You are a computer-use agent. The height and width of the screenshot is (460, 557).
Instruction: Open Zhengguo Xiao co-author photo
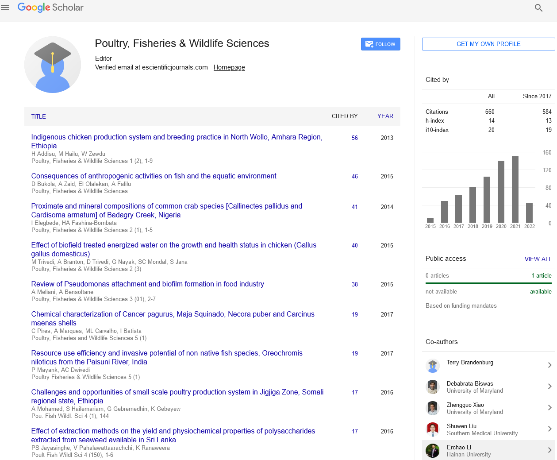point(432,408)
